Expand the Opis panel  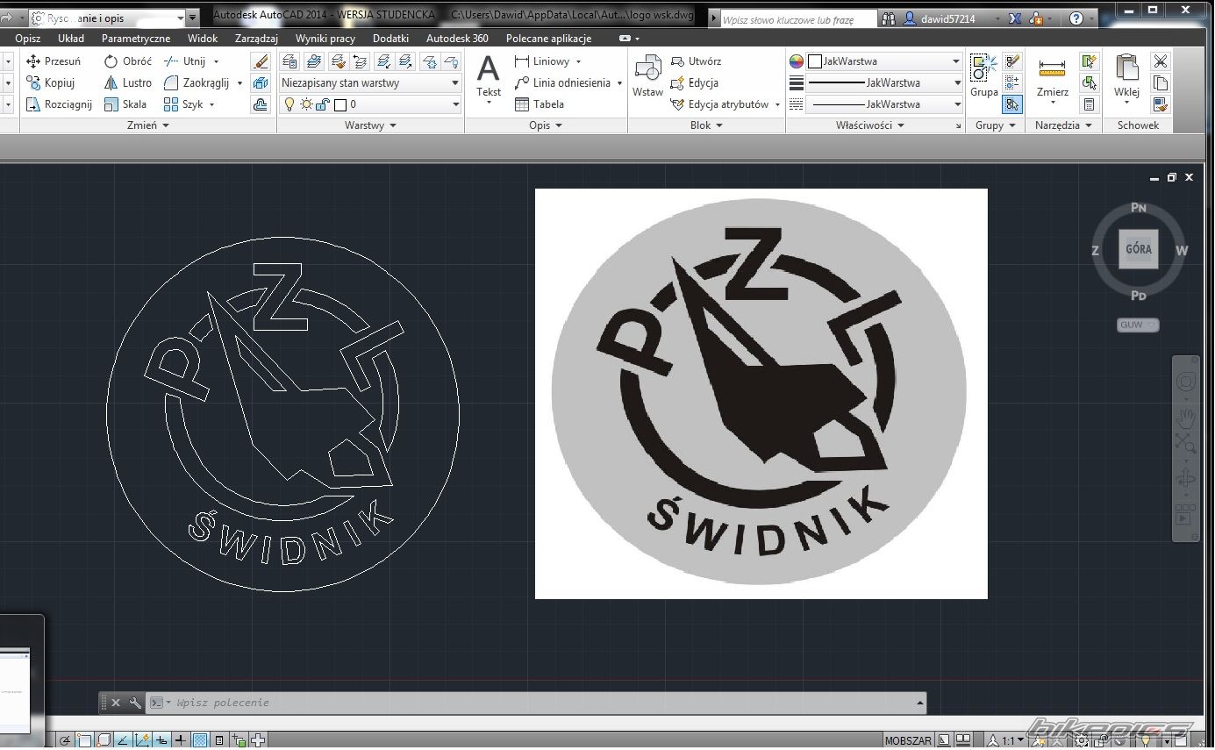[546, 125]
